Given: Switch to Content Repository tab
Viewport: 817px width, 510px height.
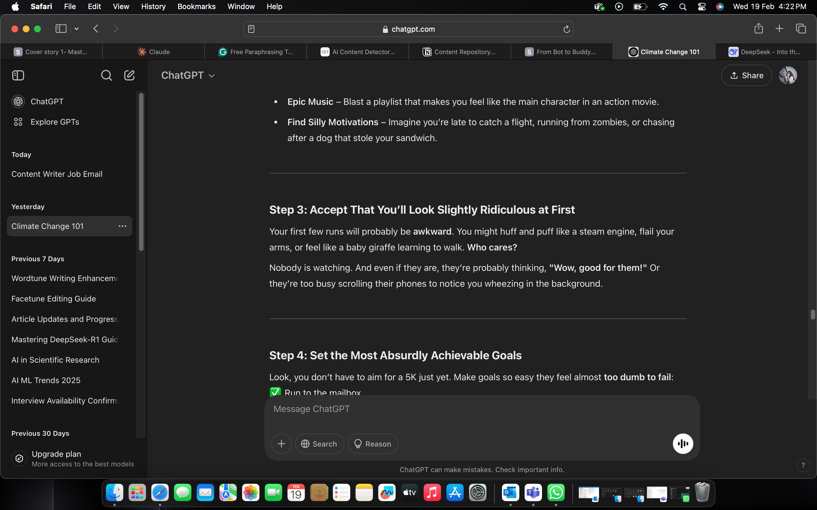Looking at the screenshot, I should (x=460, y=52).
